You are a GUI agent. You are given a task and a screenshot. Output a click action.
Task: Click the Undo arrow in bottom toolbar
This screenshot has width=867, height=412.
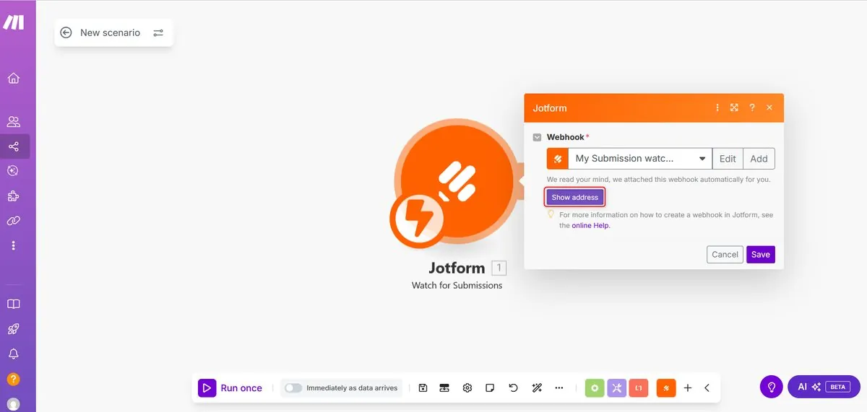click(x=513, y=387)
